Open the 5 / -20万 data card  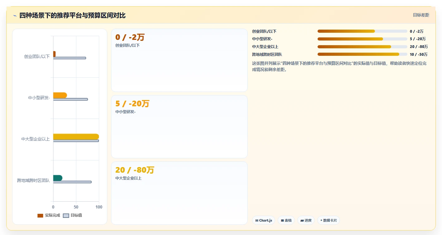click(179, 127)
